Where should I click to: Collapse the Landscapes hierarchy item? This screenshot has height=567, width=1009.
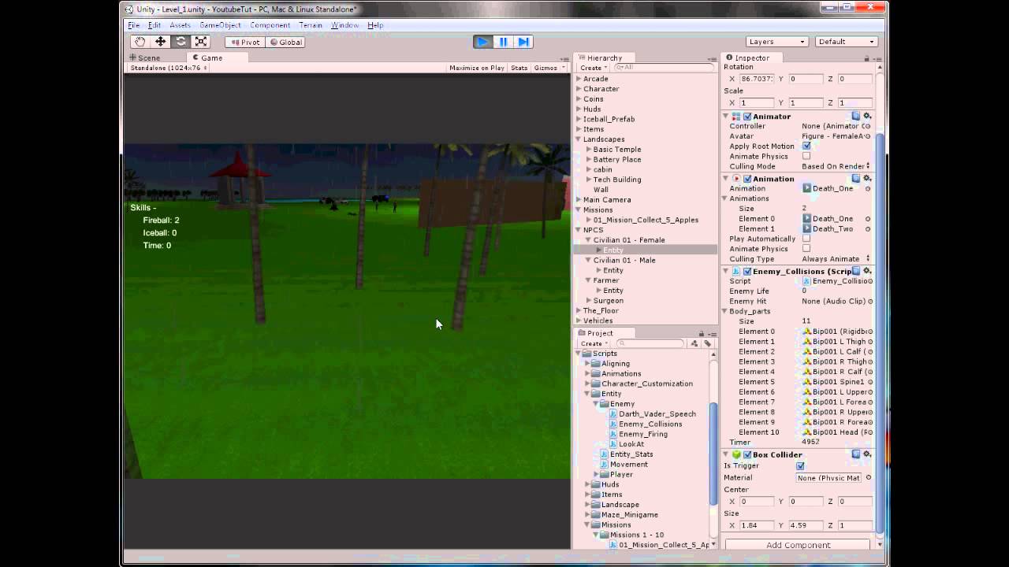tap(579, 139)
